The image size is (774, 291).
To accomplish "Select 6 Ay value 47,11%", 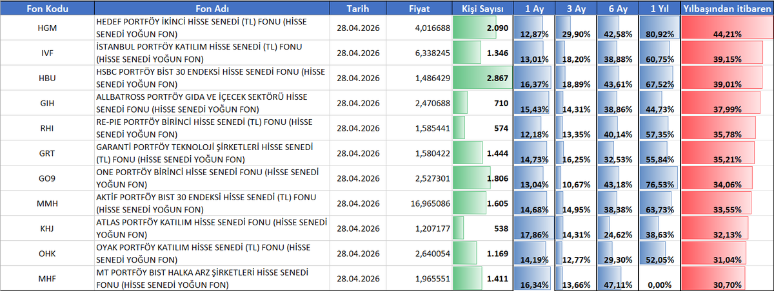I will point(617,278).
